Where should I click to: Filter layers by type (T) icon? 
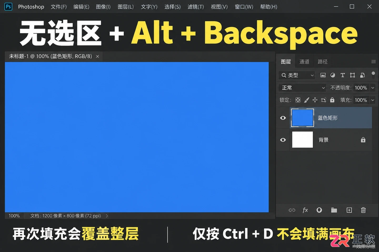343,75
